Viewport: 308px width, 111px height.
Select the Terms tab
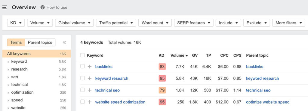pyautogui.click(x=16, y=42)
